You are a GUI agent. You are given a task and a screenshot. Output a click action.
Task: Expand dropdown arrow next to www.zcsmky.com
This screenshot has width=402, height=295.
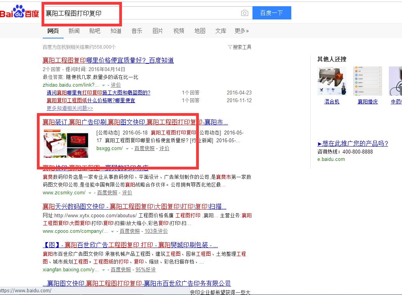click(90, 193)
